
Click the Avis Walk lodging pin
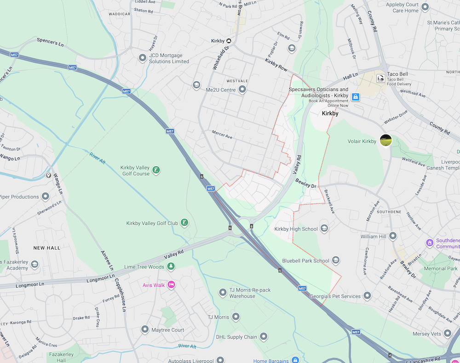171,285
